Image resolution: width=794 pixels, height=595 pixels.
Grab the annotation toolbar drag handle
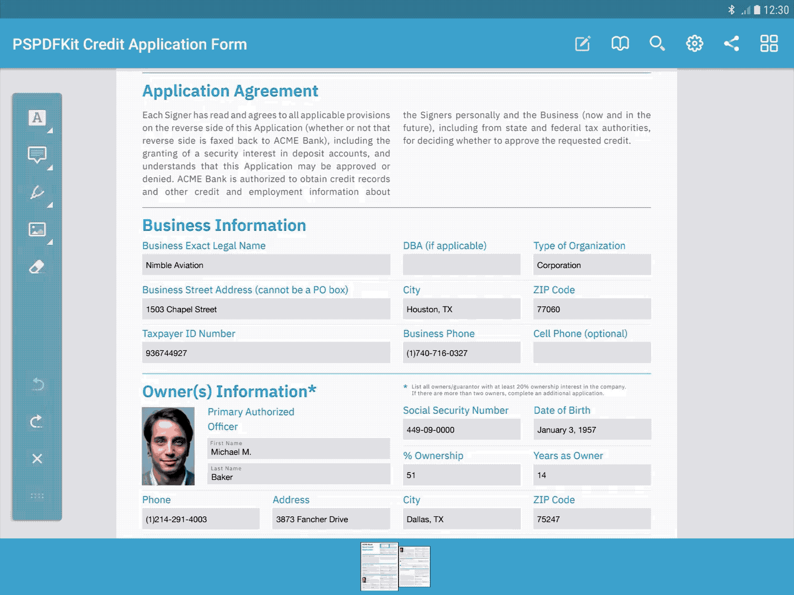pyautogui.click(x=37, y=496)
